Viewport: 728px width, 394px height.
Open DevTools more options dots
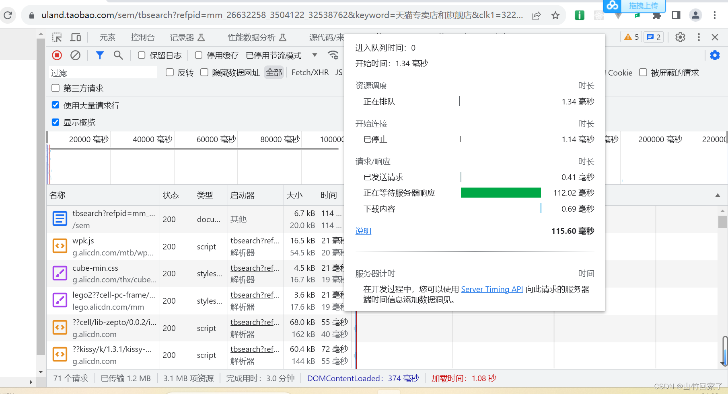(699, 37)
